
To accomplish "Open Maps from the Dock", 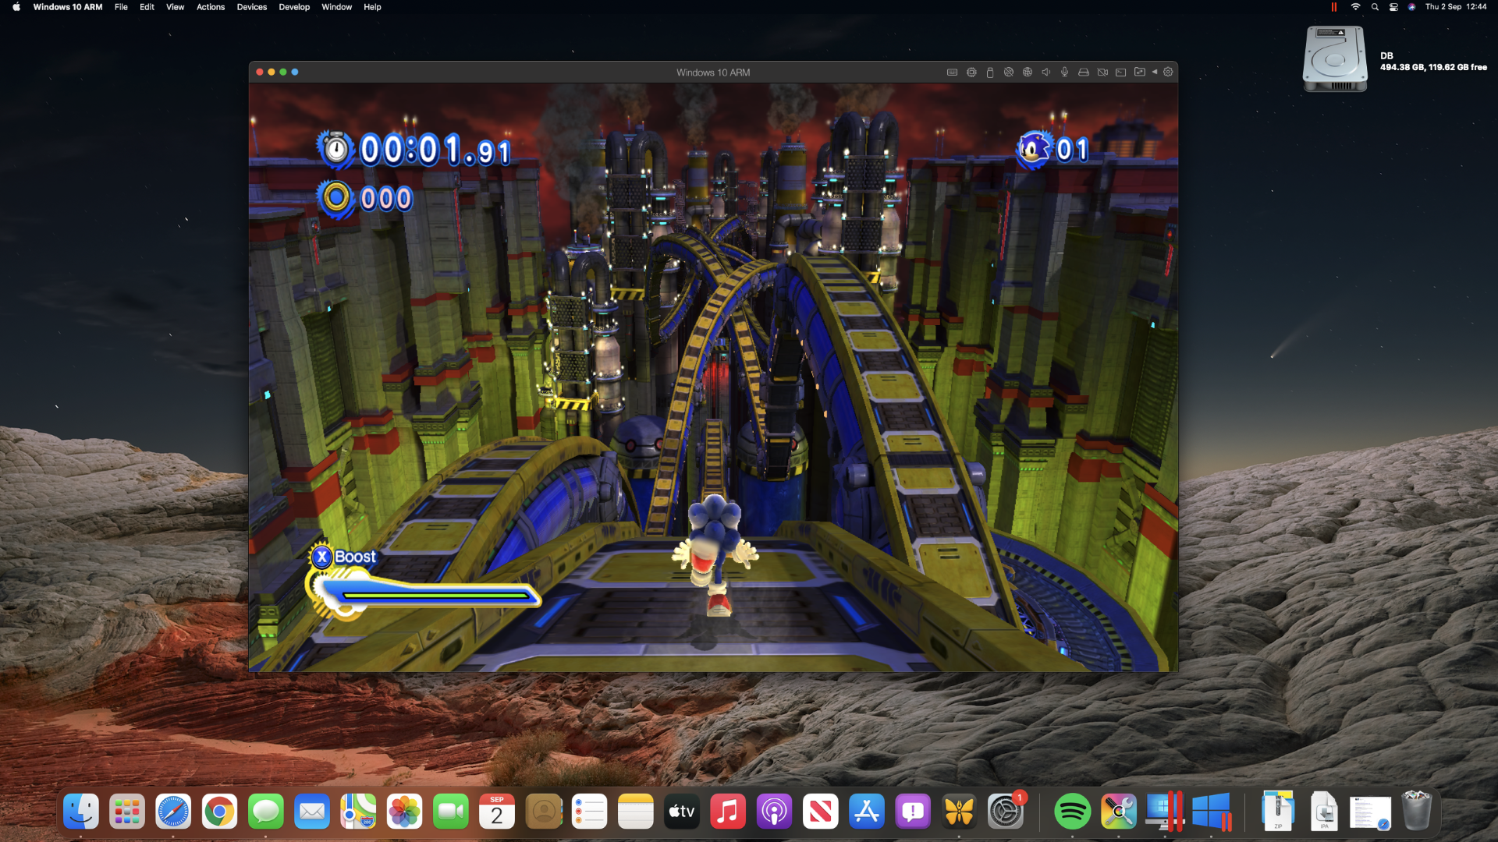I will pyautogui.click(x=358, y=812).
